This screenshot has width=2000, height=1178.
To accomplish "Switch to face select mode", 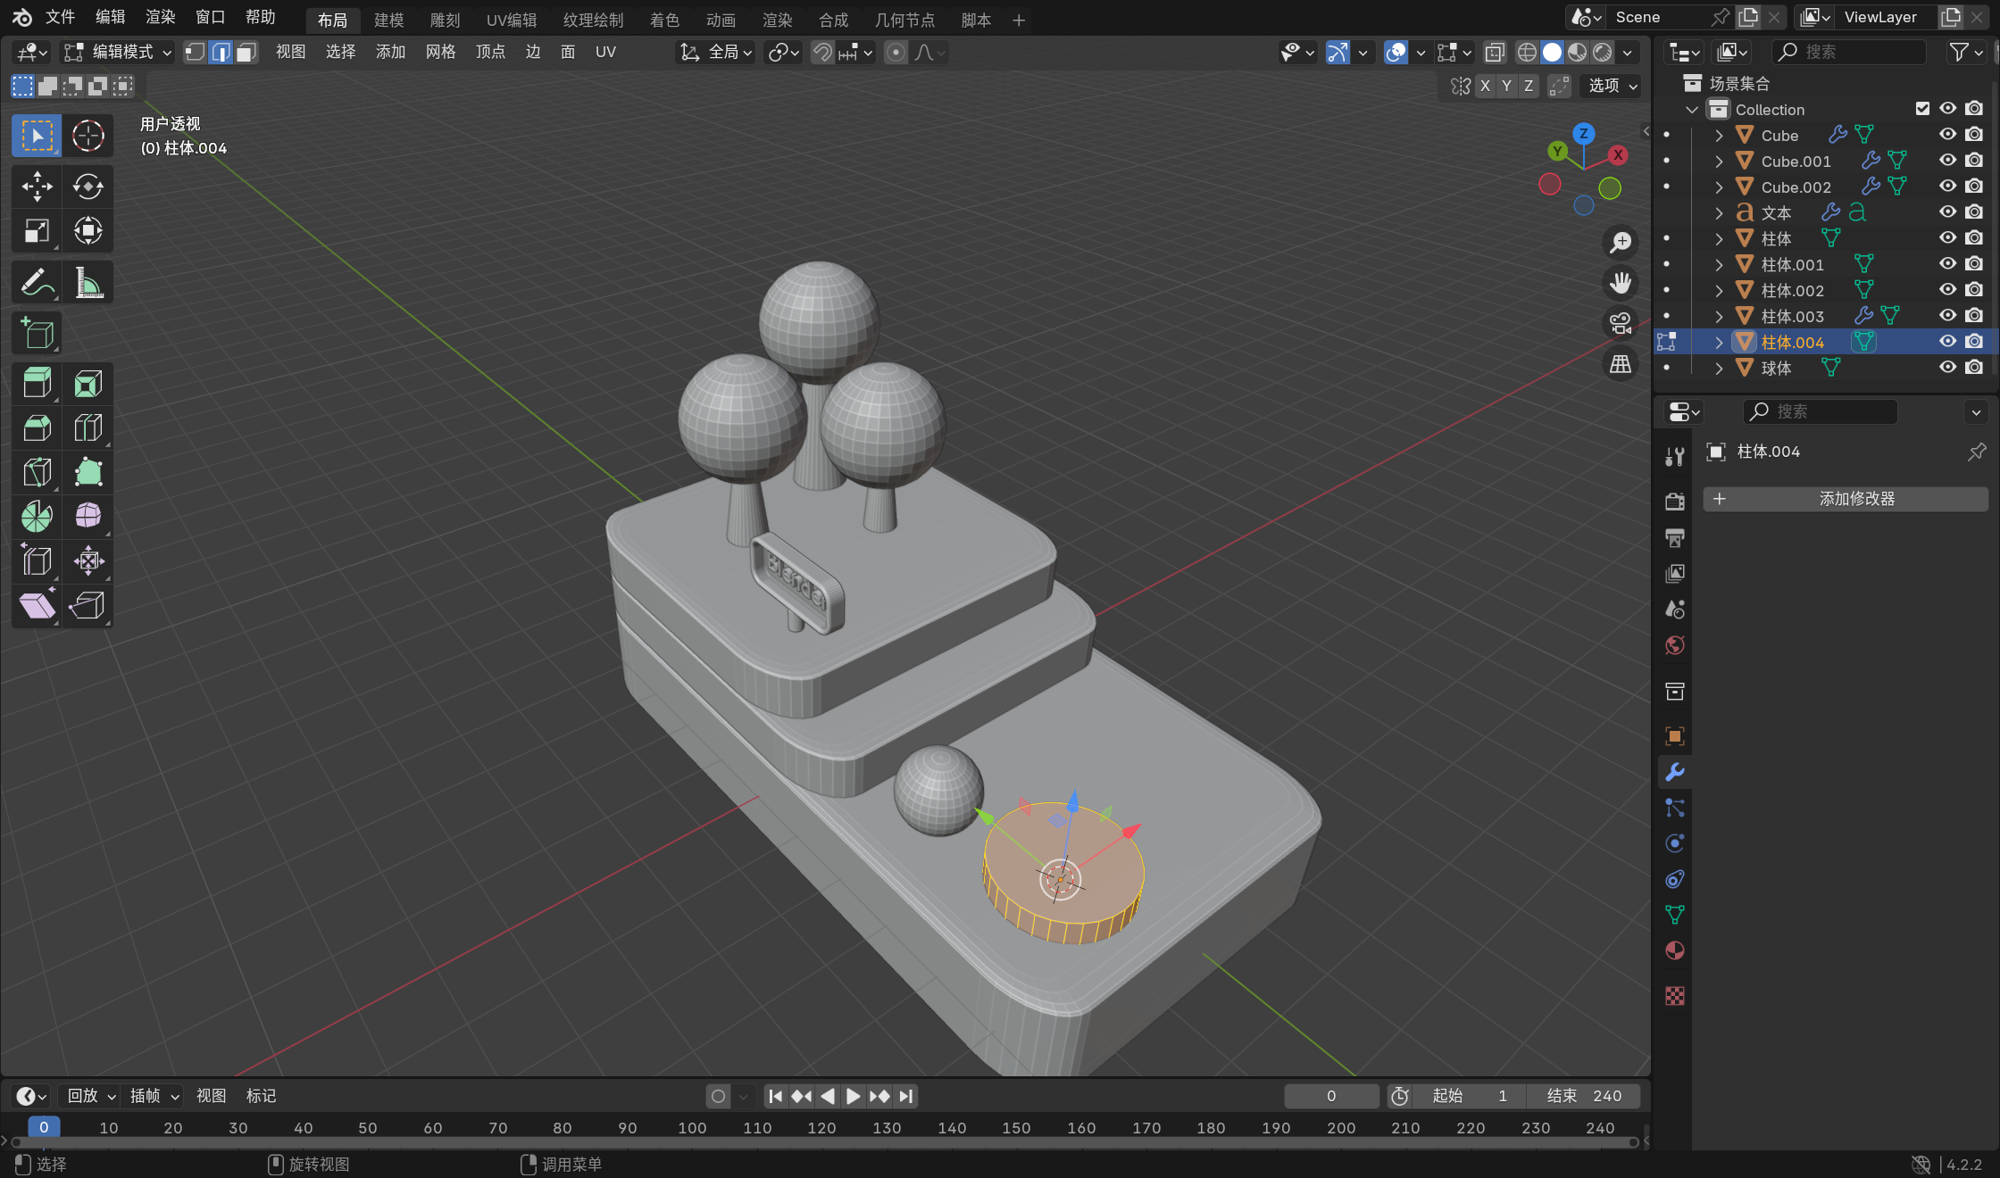I will (246, 53).
